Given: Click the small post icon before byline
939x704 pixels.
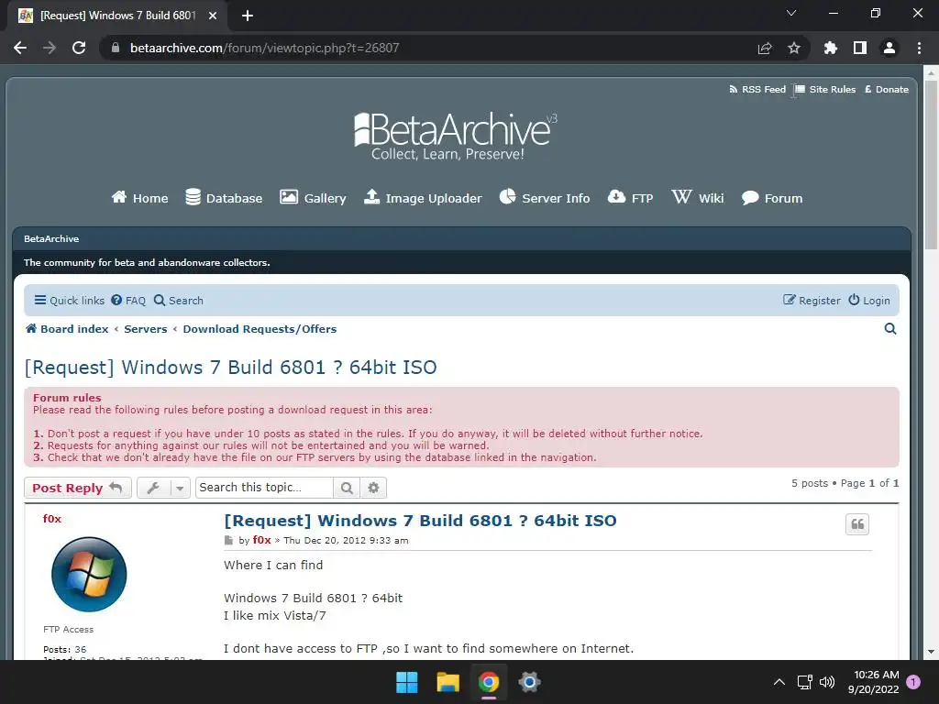Looking at the screenshot, I should click(x=228, y=541).
